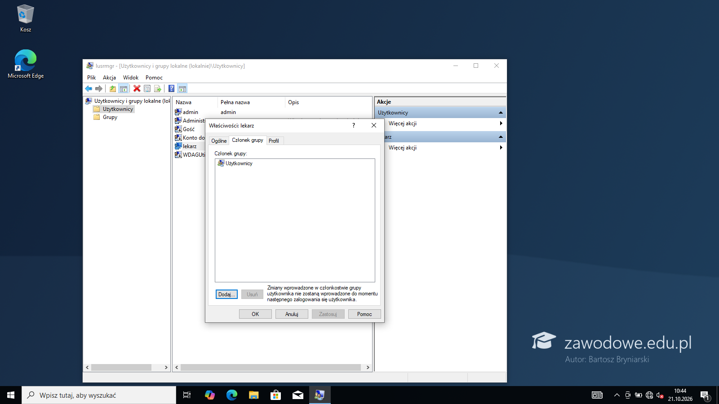Click the Wpisz tutaj, aby wyszukać search box

(x=99, y=395)
